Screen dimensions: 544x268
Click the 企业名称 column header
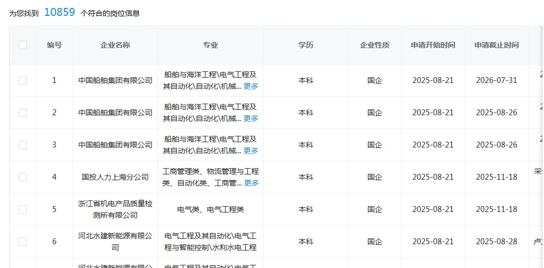[115, 45]
